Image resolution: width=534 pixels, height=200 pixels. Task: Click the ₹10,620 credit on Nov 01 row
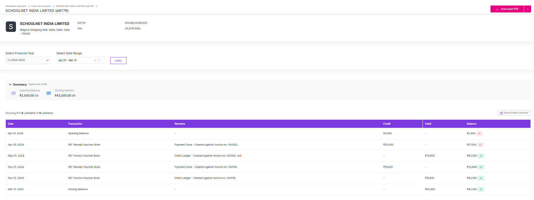click(x=388, y=167)
